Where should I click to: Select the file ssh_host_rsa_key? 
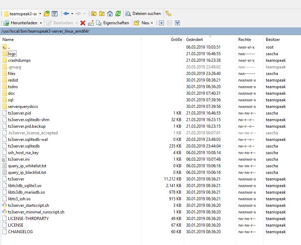tap(23, 153)
